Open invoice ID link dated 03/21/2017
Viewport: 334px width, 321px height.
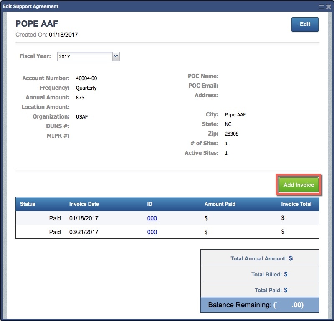tap(152, 232)
